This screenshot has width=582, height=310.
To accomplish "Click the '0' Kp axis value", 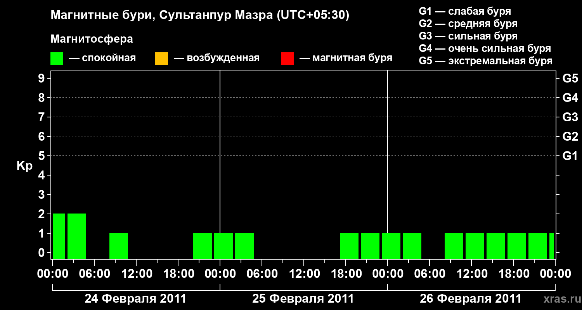I will click(42, 253).
